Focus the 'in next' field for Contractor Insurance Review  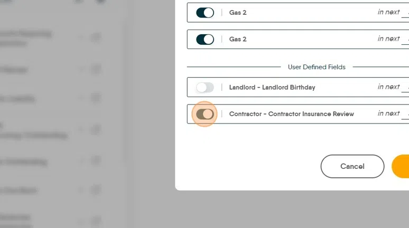click(x=405, y=114)
